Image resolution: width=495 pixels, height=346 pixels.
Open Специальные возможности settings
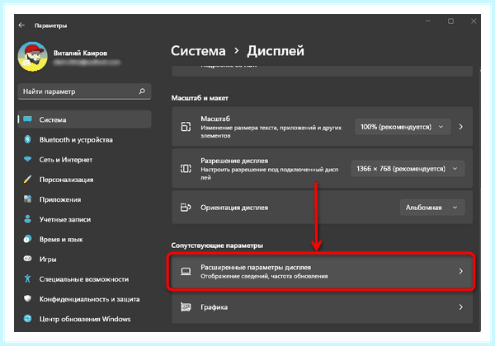click(84, 279)
